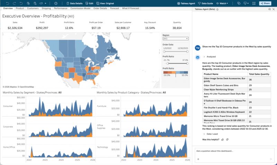Click Logitech K350 2.4Ghz Wireless Keyboard row
Image resolution: width=277 pixels, height=165 pixels.
click(x=236, y=112)
